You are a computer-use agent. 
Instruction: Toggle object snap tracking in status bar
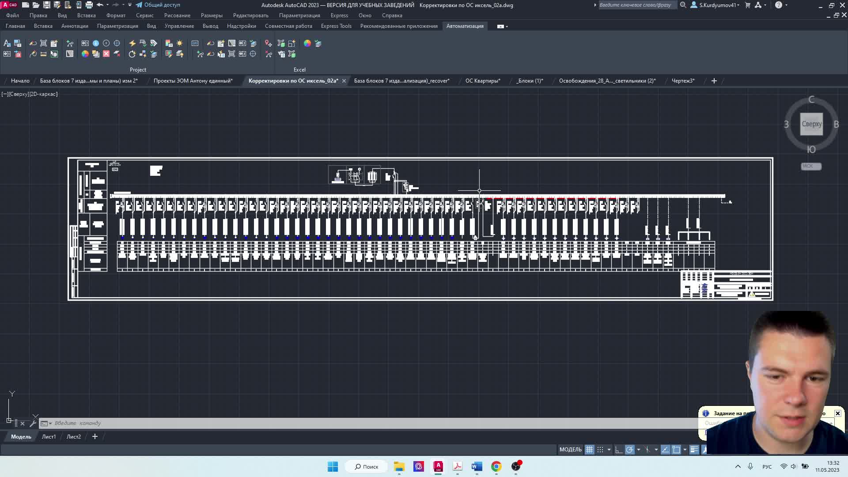pyautogui.click(x=666, y=450)
